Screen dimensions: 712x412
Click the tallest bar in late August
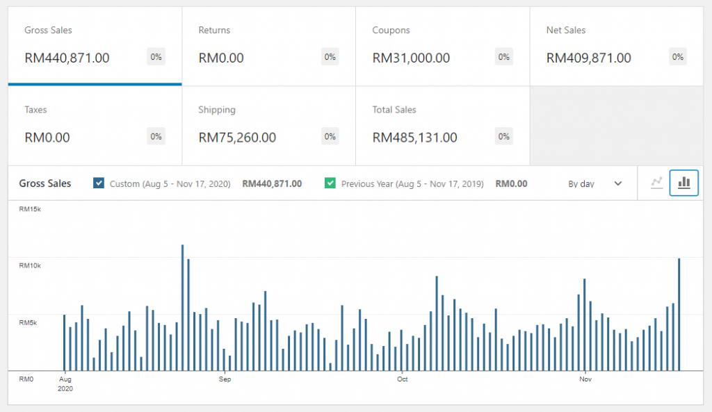coord(183,308)
